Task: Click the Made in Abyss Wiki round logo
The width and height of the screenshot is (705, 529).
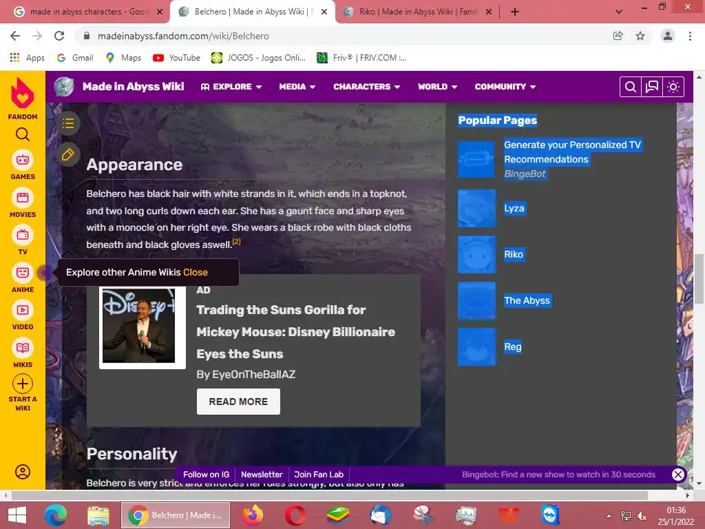Action: 64,87
